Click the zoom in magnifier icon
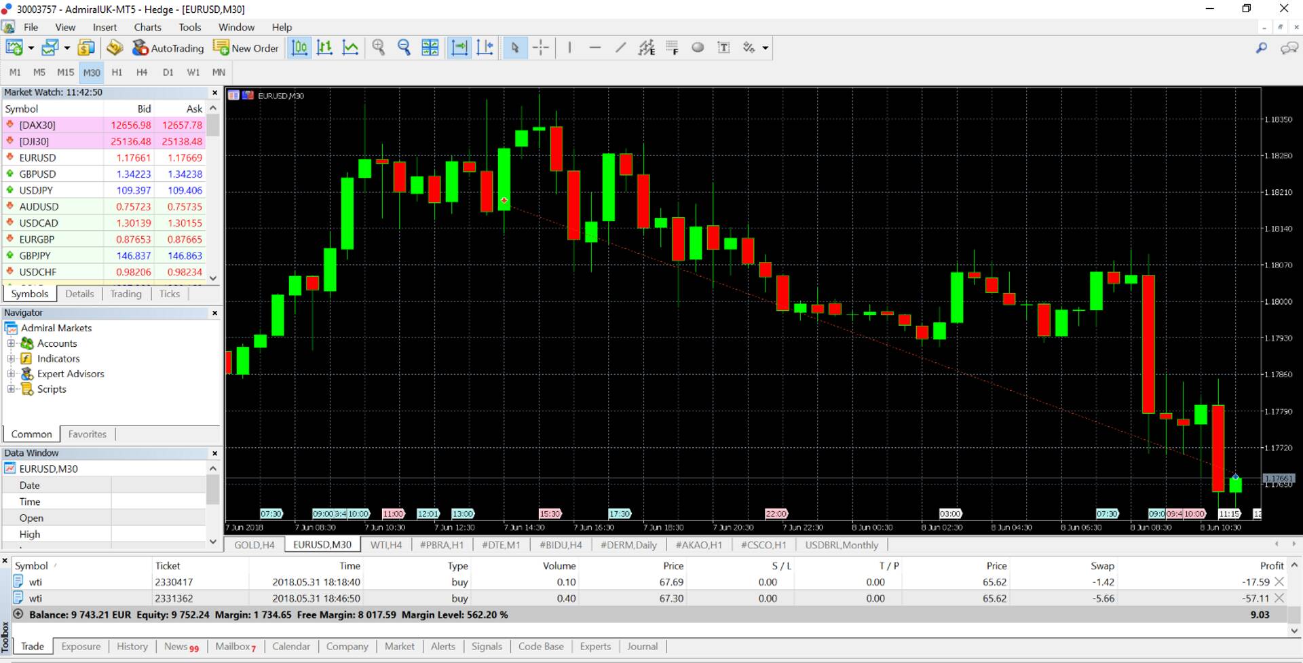 click(379, 48)
